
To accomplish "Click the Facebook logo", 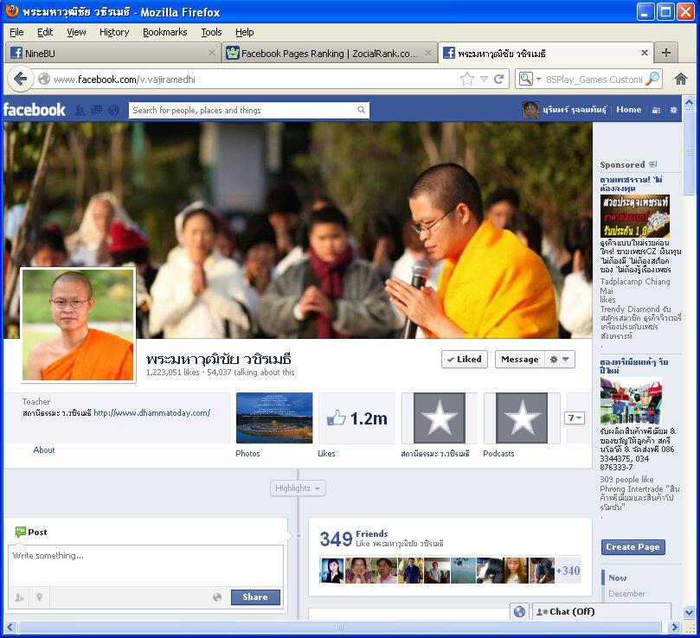I will coord(34,110).
